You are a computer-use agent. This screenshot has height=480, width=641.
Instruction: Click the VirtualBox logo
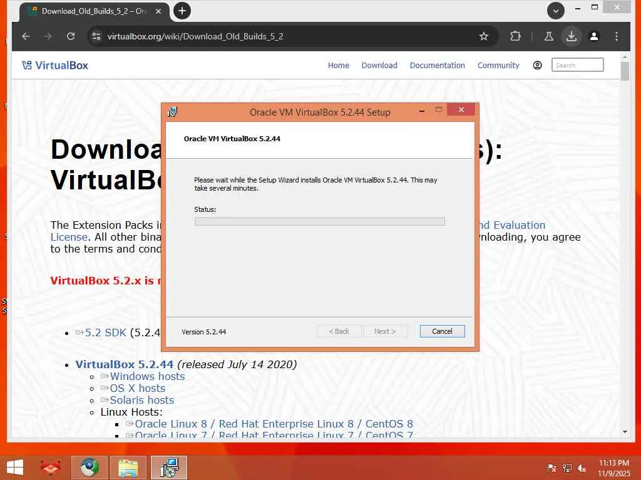point(55,65)
